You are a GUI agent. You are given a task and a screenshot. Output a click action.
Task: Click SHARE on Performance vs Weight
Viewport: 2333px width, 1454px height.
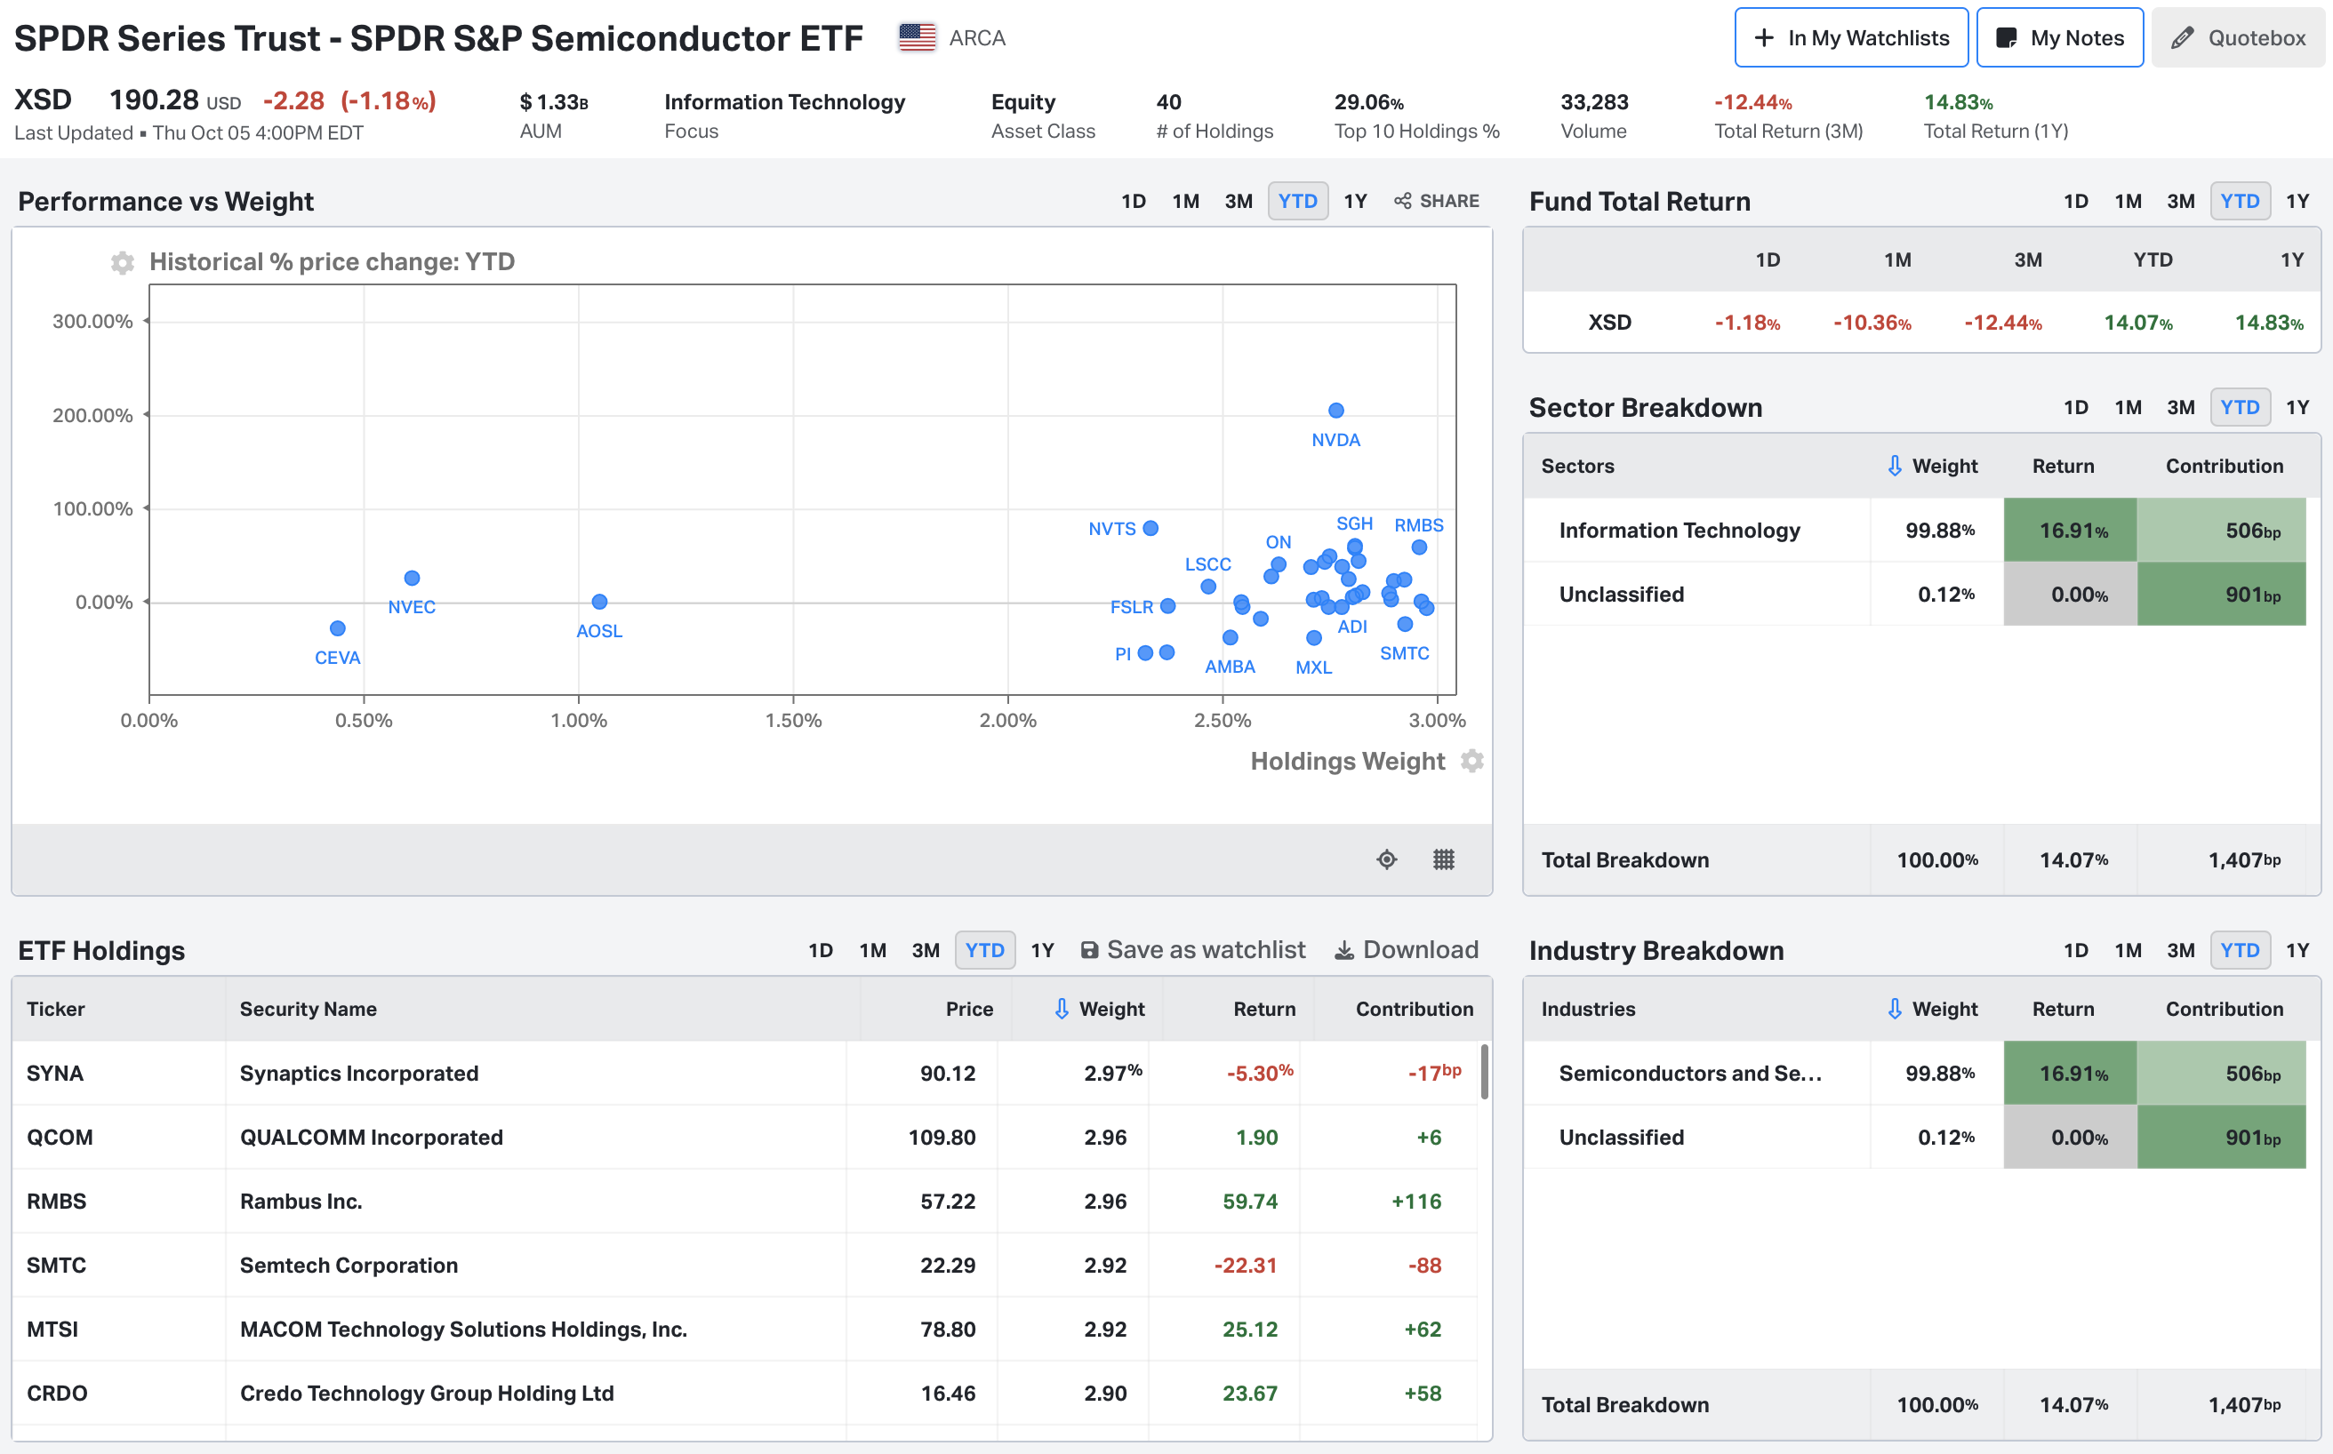(1437, 201)
